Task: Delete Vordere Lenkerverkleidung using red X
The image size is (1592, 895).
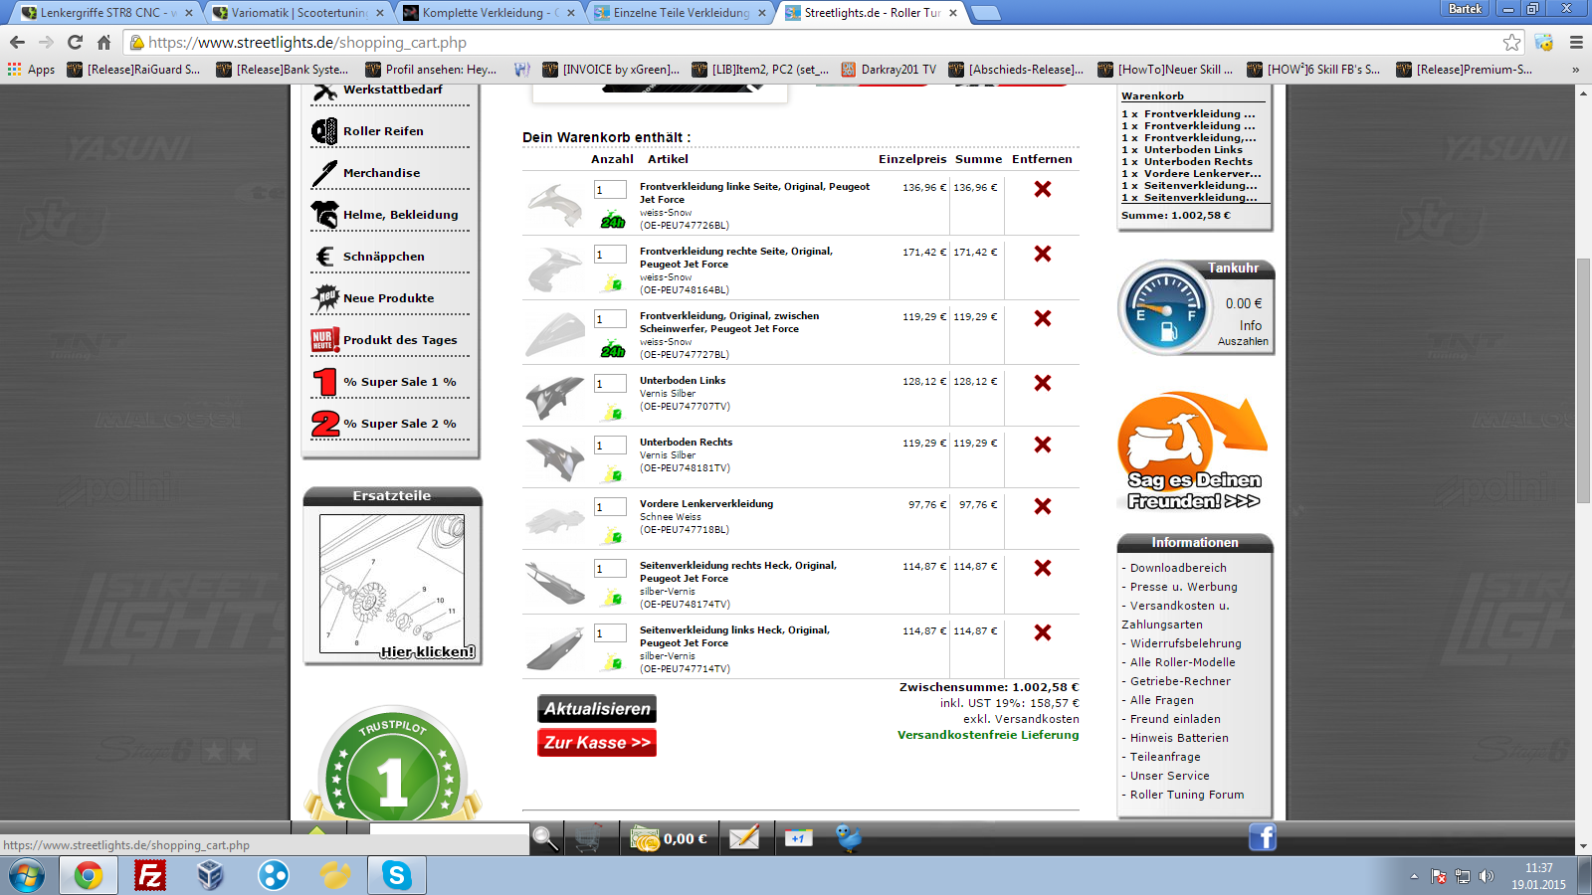Action: [1043, 506]
